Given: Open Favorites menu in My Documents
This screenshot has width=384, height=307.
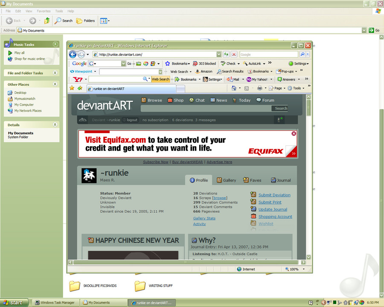Looking at the screenshot, I should pos(44,11).
